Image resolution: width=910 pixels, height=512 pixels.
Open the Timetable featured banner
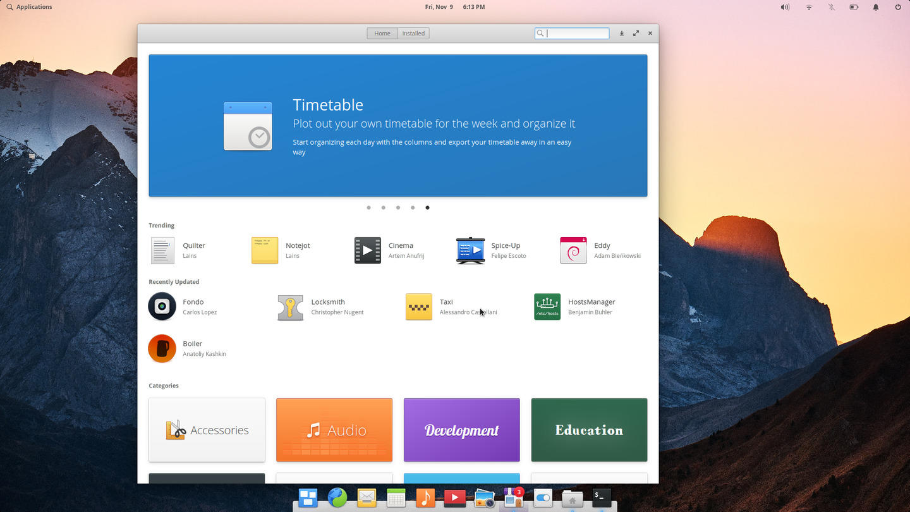398,126
